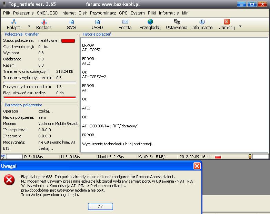Open the GPS menu

click(x=123, y=13)
